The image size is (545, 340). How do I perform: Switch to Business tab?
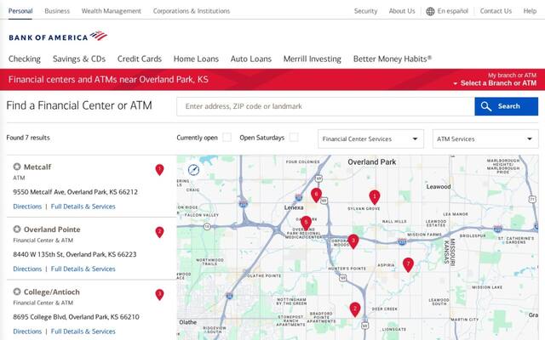(x=57, y=11)
